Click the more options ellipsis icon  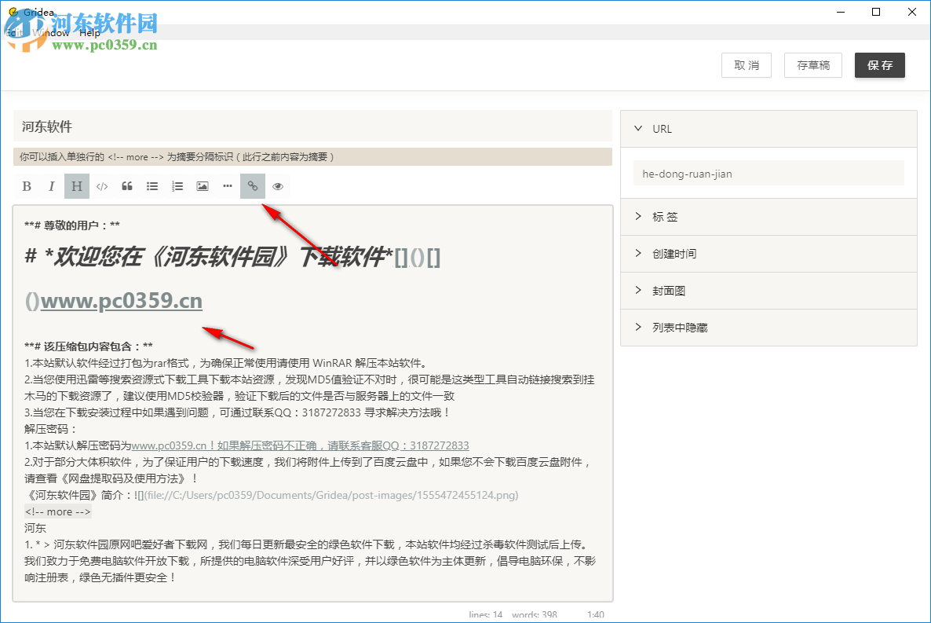tap(227, 186)
